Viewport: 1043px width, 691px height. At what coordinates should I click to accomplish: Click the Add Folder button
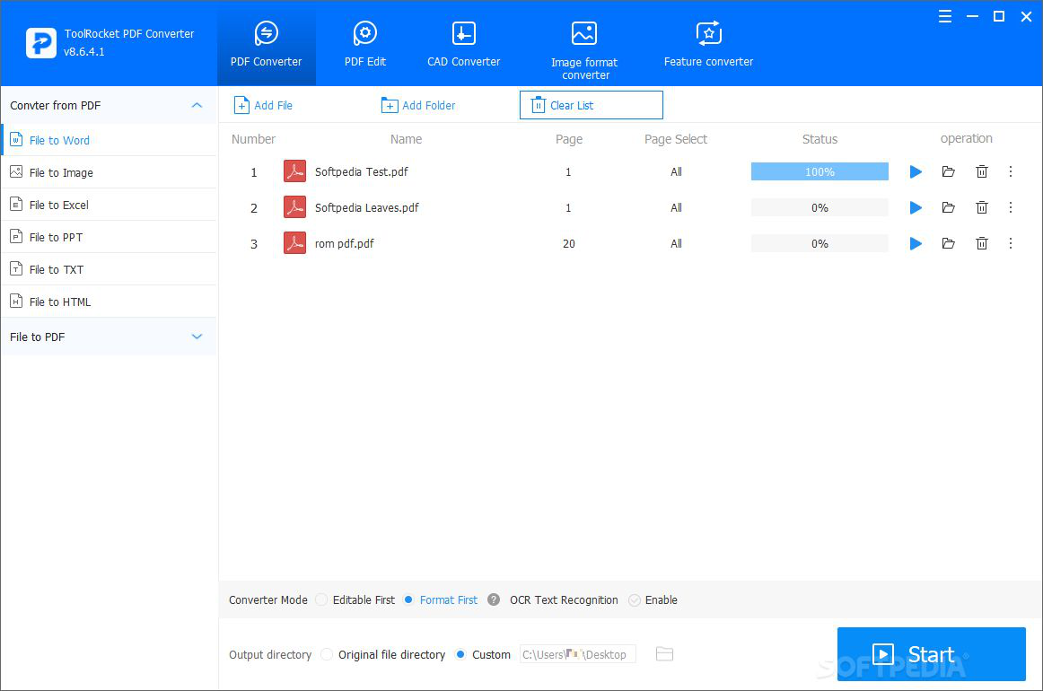click(418, 105)
